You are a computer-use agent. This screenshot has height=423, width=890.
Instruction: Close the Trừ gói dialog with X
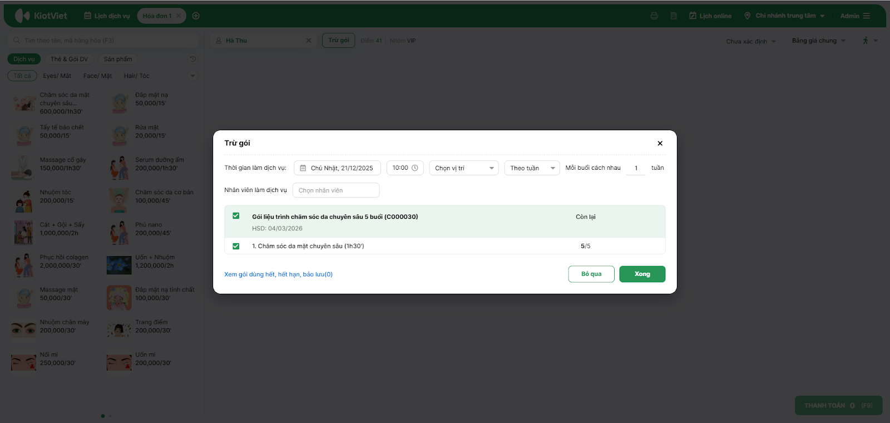pyautogui.click(x=660, y=144)
